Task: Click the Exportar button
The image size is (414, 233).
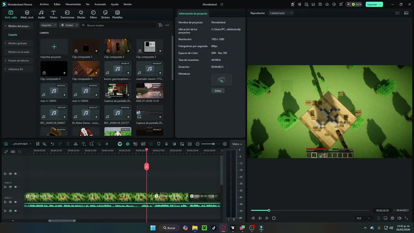Action: point(374,4)
